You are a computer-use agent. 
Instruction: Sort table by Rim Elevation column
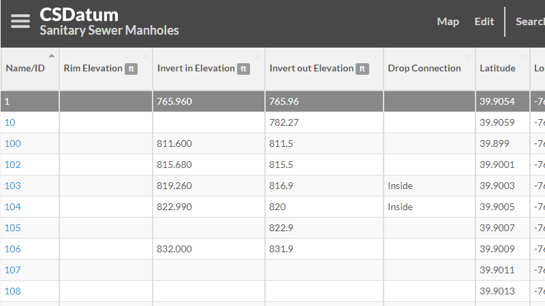(93, 69)
